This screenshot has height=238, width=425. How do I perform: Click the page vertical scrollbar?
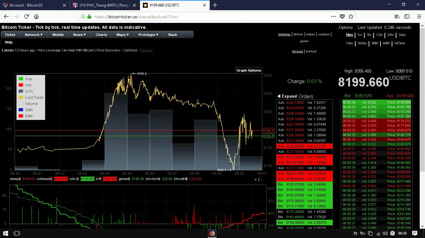422,99
